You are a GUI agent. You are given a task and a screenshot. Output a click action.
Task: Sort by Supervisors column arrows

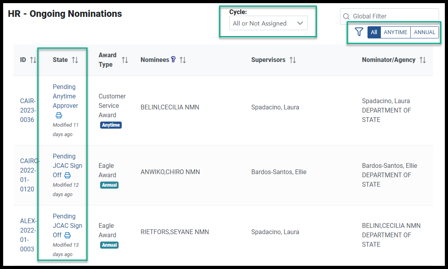tap(293, 60)
